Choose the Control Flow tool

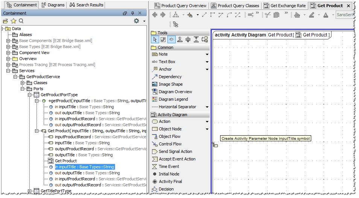(170, 144)
